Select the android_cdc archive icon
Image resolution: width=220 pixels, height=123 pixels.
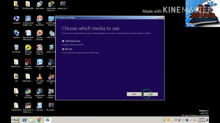pyautogui.click(x=63, y=5)
